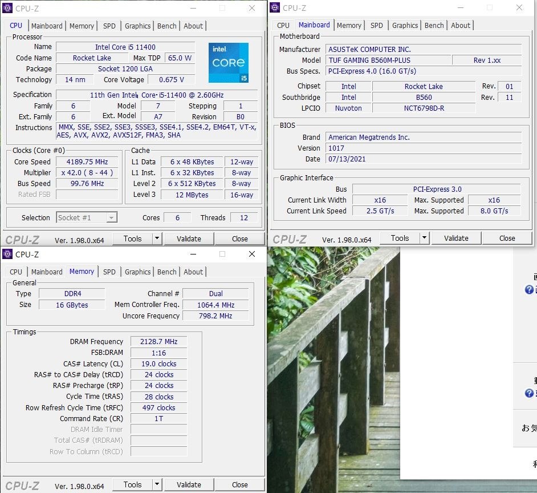Click the upper blue help question mark icon

pyautogui.click(x=529, y=290)
